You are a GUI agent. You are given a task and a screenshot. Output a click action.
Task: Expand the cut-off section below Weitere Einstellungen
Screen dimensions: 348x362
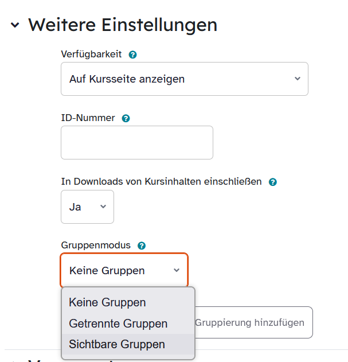click(15, 359)
